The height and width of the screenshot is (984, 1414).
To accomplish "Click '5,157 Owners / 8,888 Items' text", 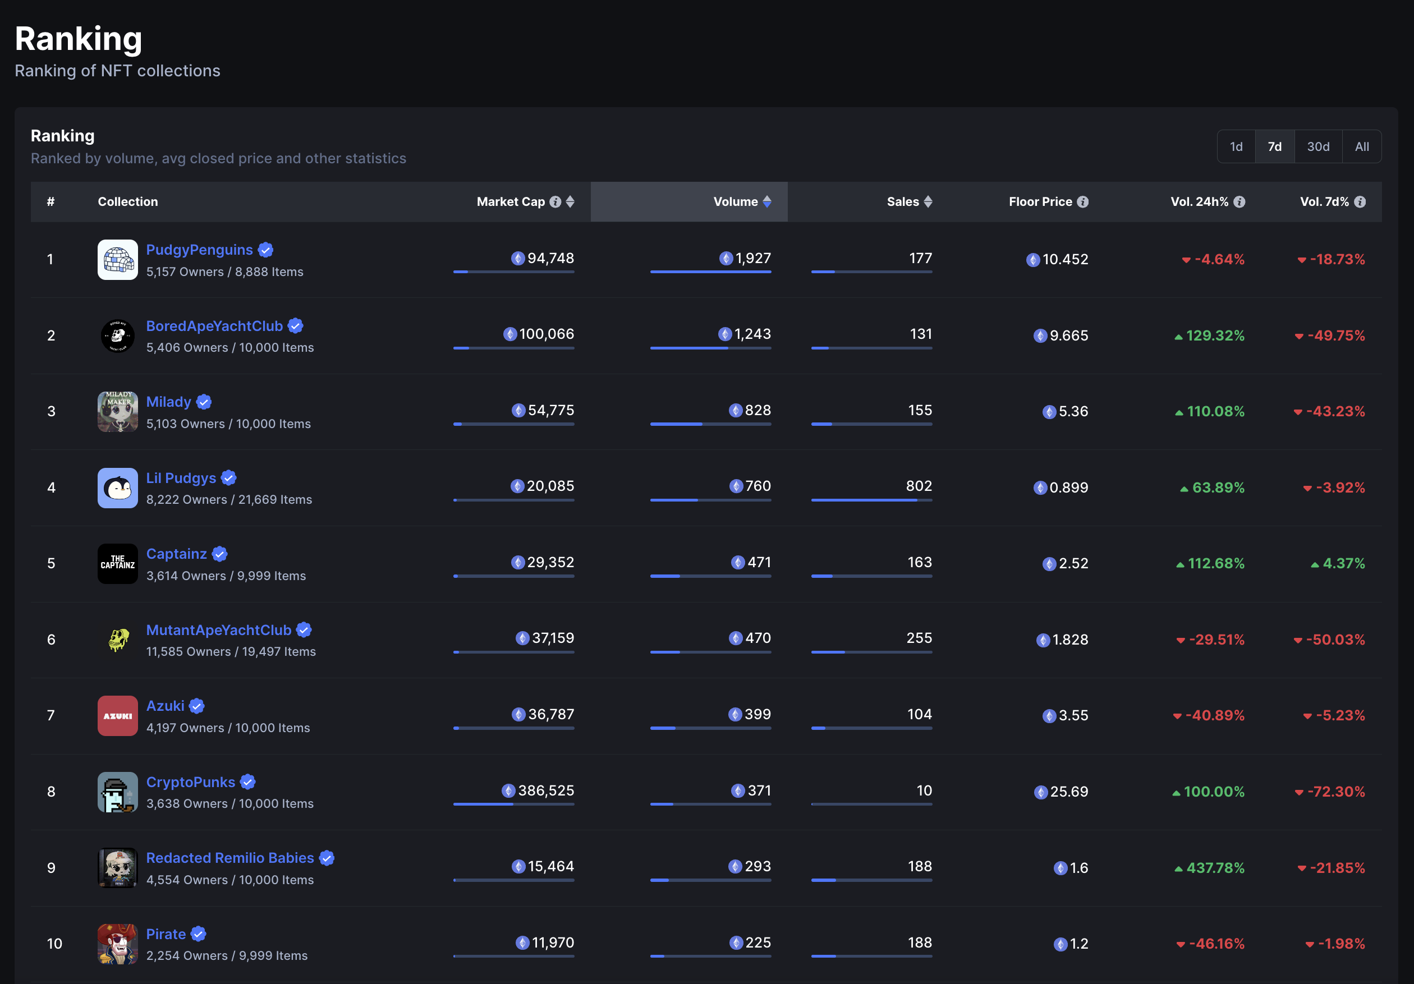I will [225, 272].
